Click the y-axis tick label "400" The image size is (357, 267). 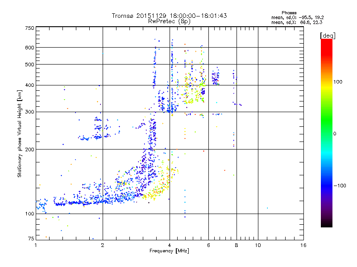30,85
